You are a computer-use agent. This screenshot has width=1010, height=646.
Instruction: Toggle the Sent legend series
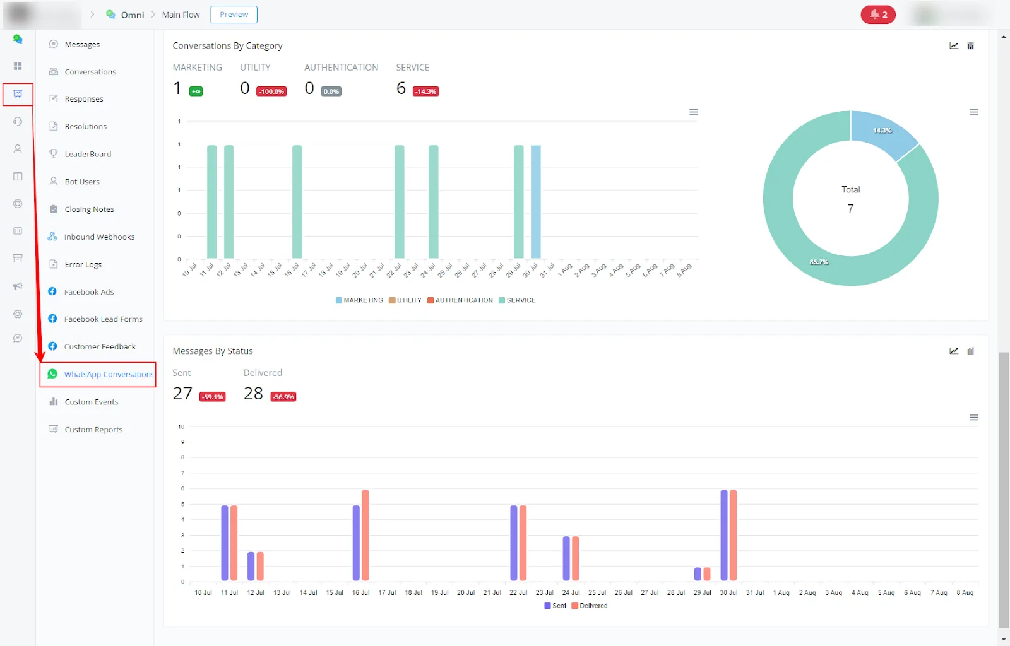click(x=555, y=606)
